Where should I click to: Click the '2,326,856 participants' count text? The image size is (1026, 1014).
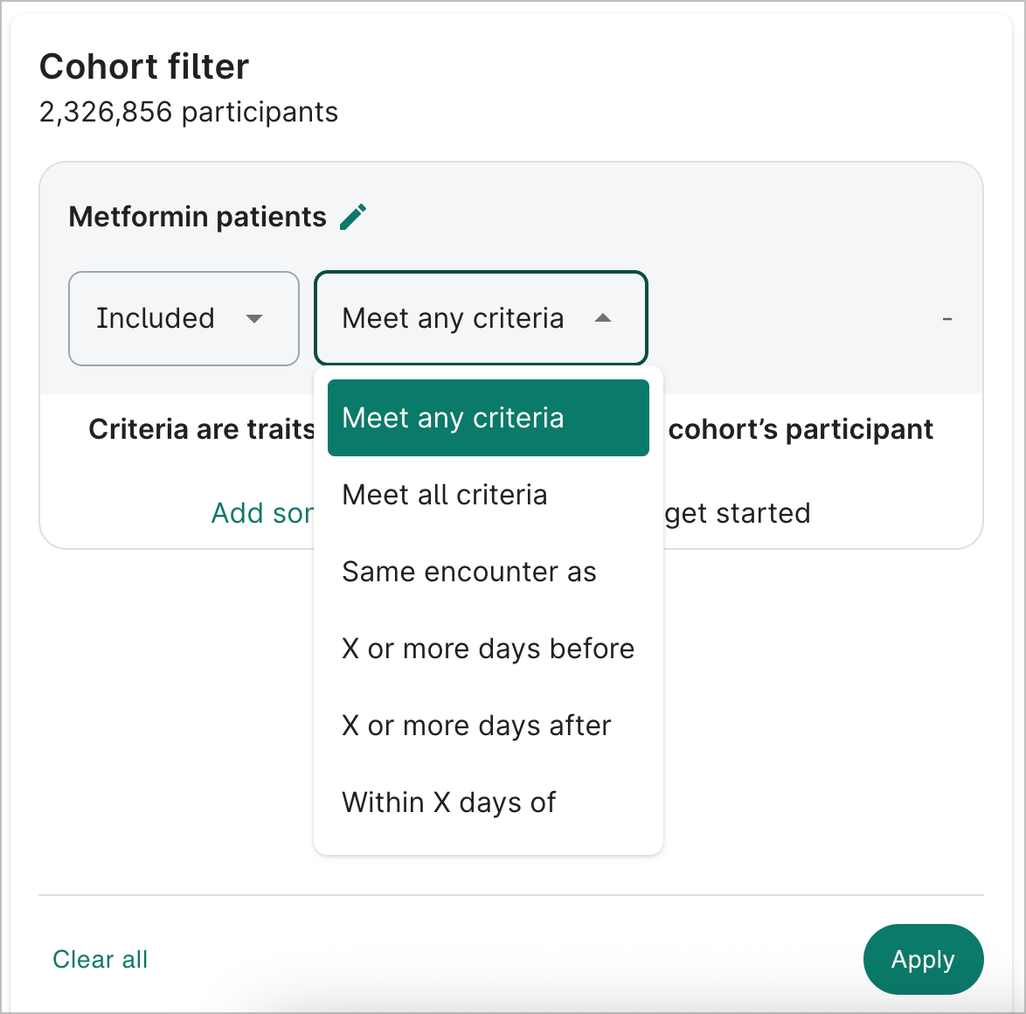(x=188, y=112)
